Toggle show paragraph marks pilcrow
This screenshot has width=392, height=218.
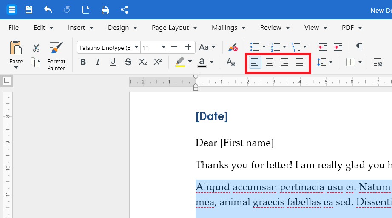359,47
